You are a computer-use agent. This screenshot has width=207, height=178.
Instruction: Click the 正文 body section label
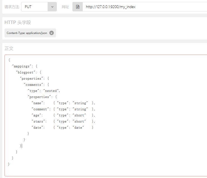(9, 48)
